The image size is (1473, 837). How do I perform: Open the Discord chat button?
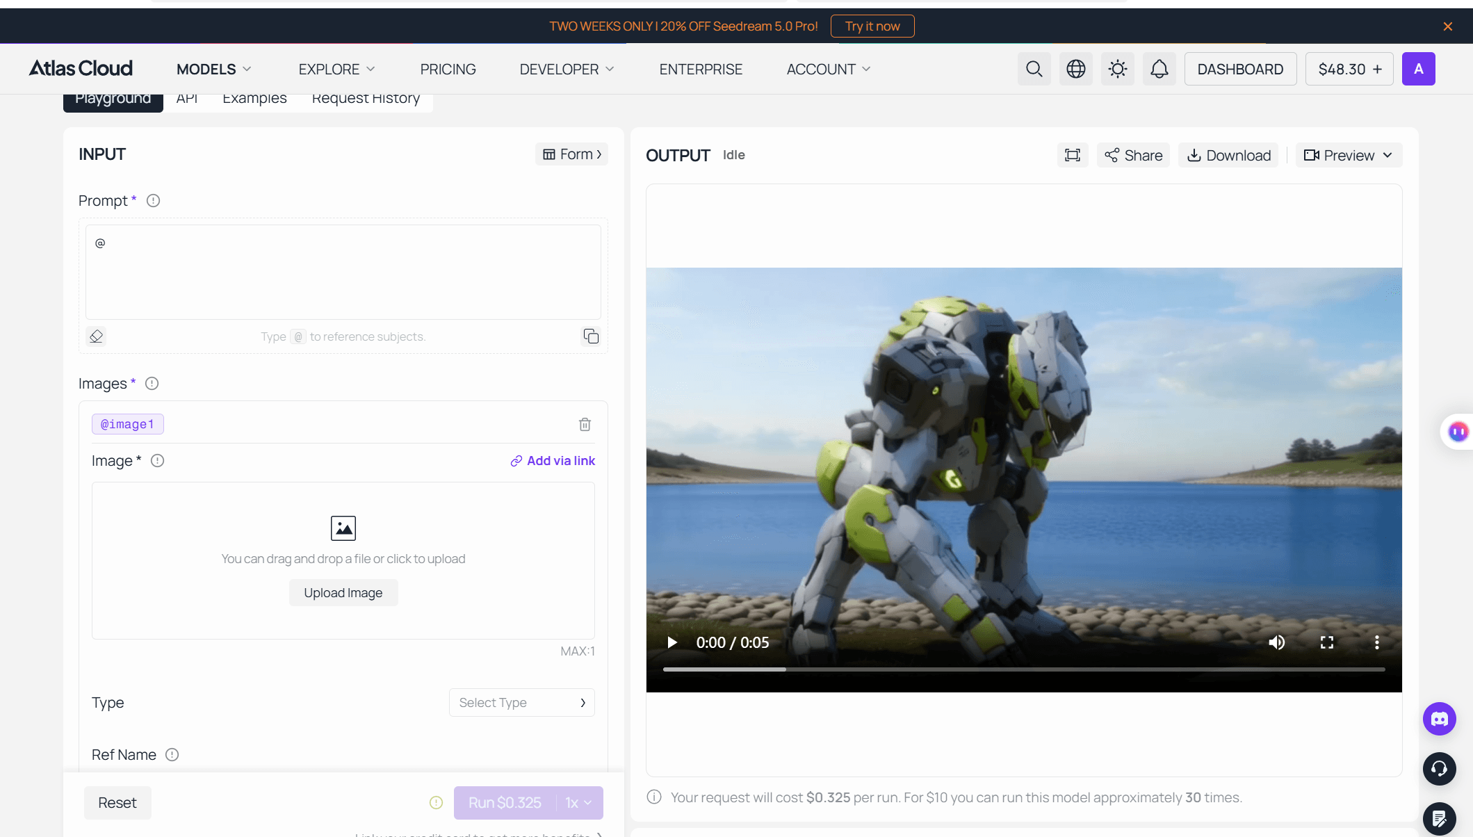1439,719
